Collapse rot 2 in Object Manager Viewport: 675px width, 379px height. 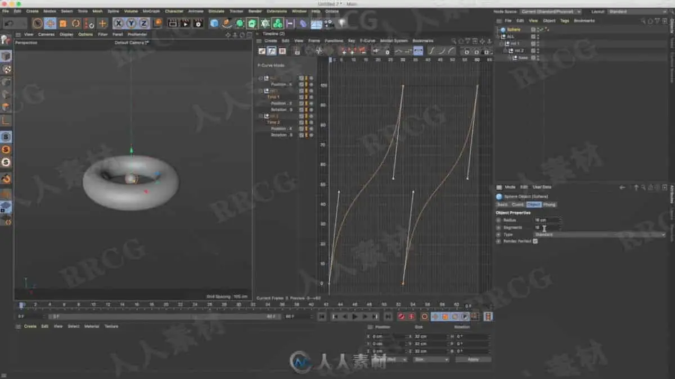coord(505,51)
